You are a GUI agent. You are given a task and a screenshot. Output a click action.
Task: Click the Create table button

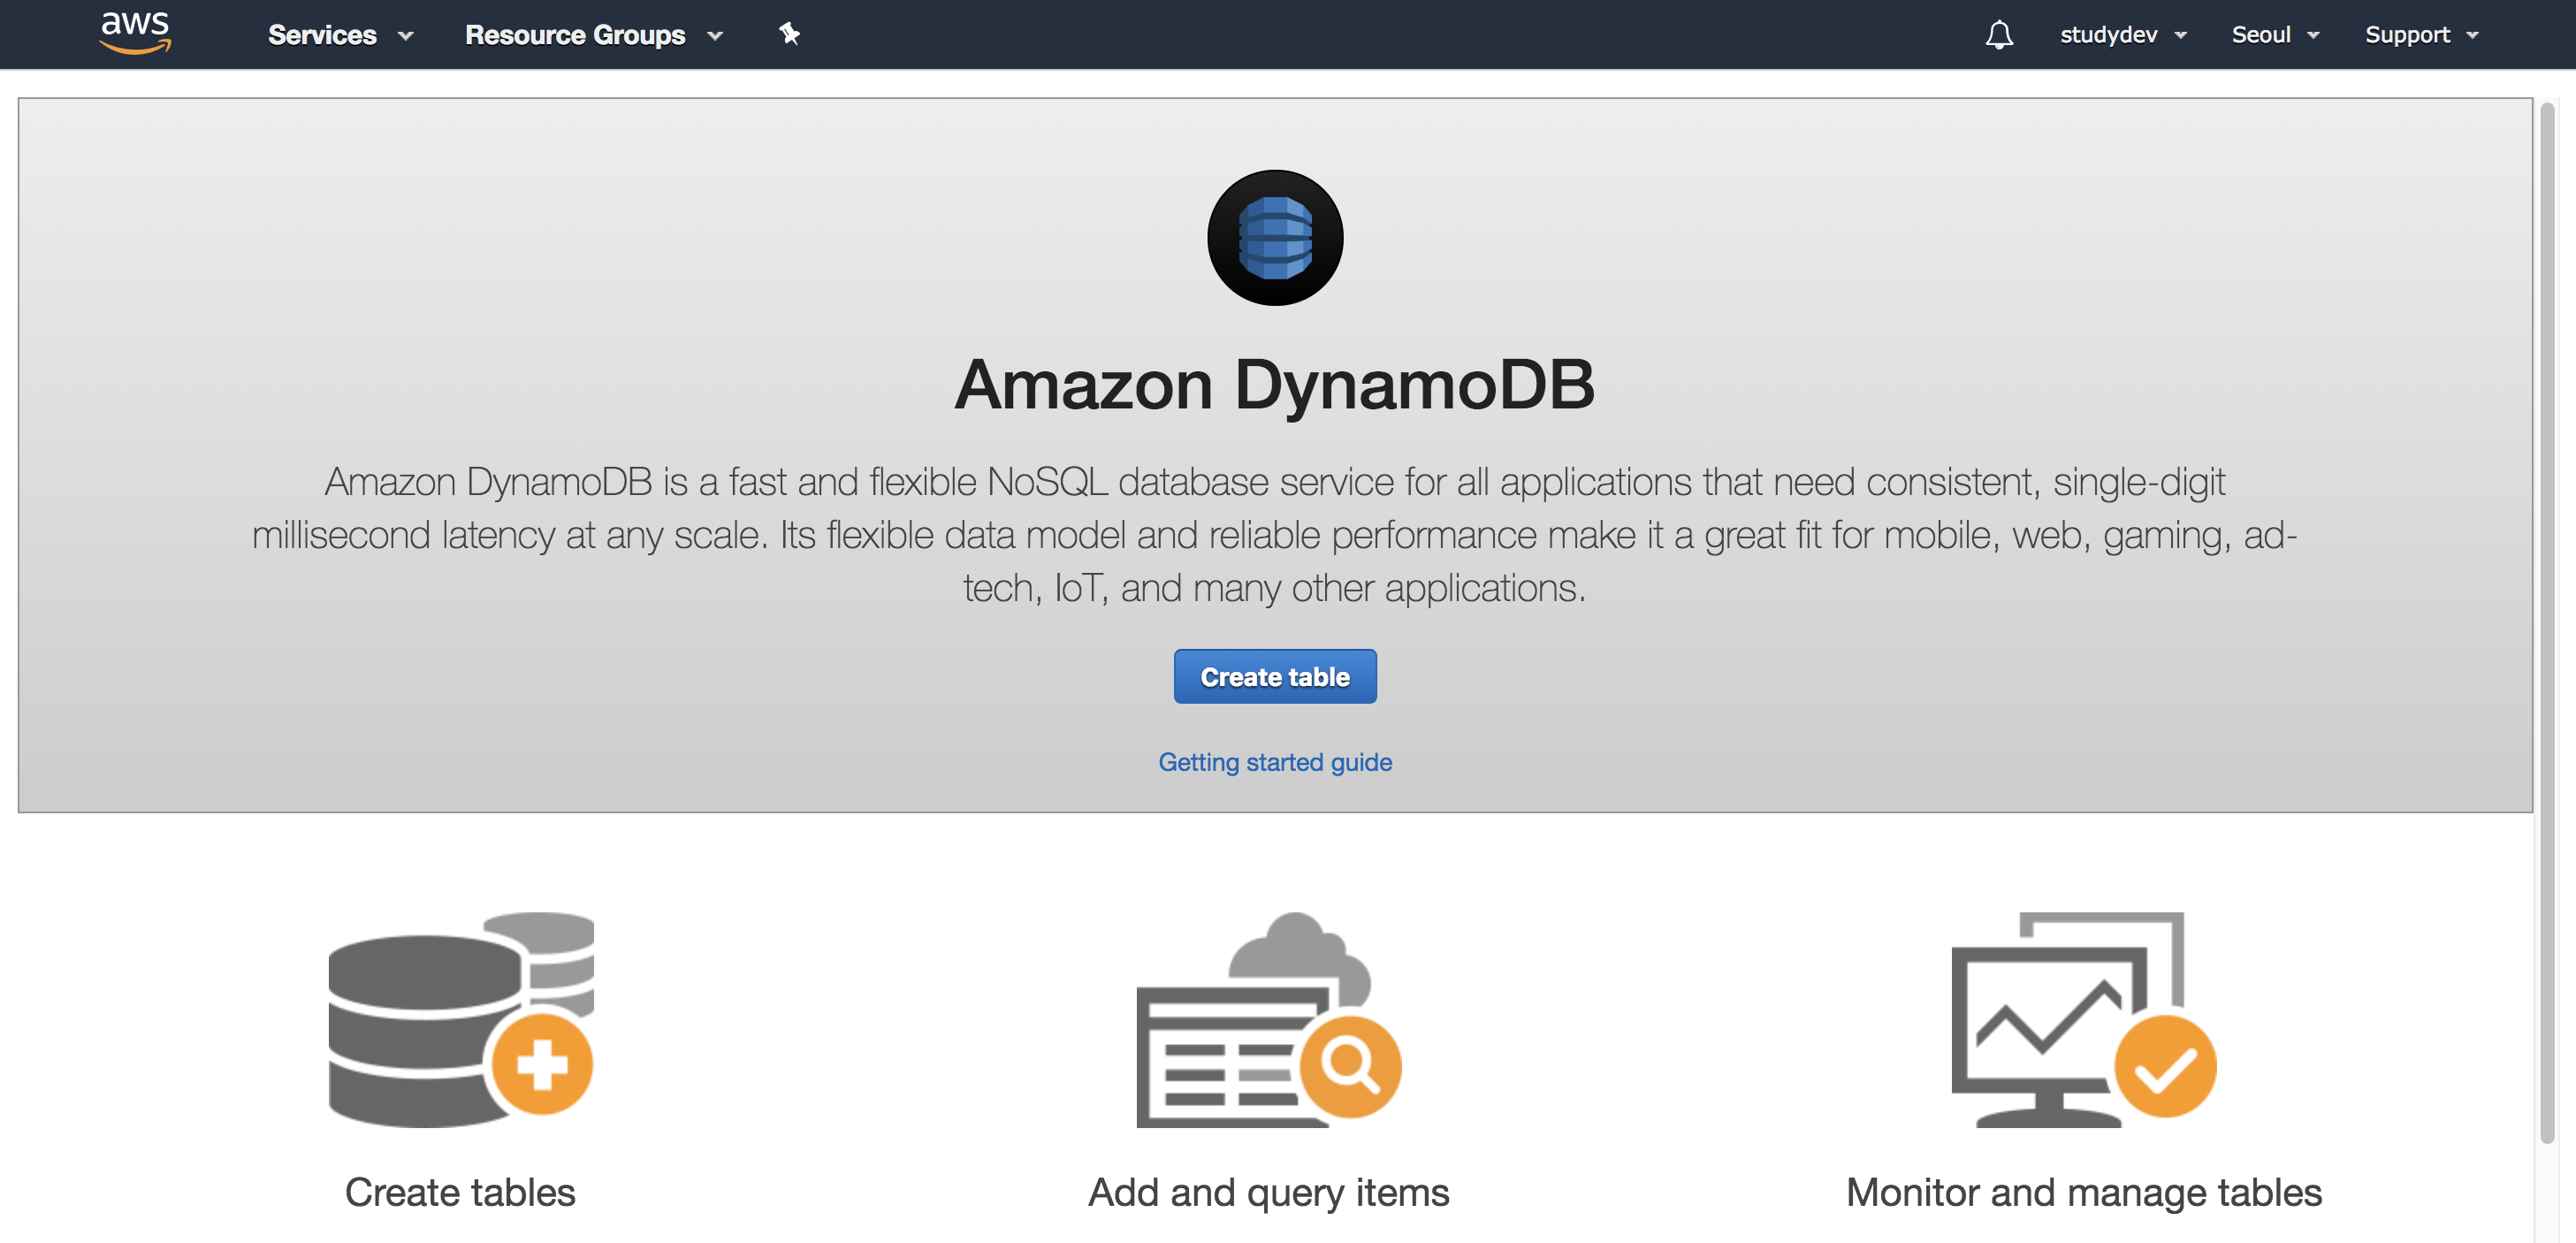(x=1275, y=677)
